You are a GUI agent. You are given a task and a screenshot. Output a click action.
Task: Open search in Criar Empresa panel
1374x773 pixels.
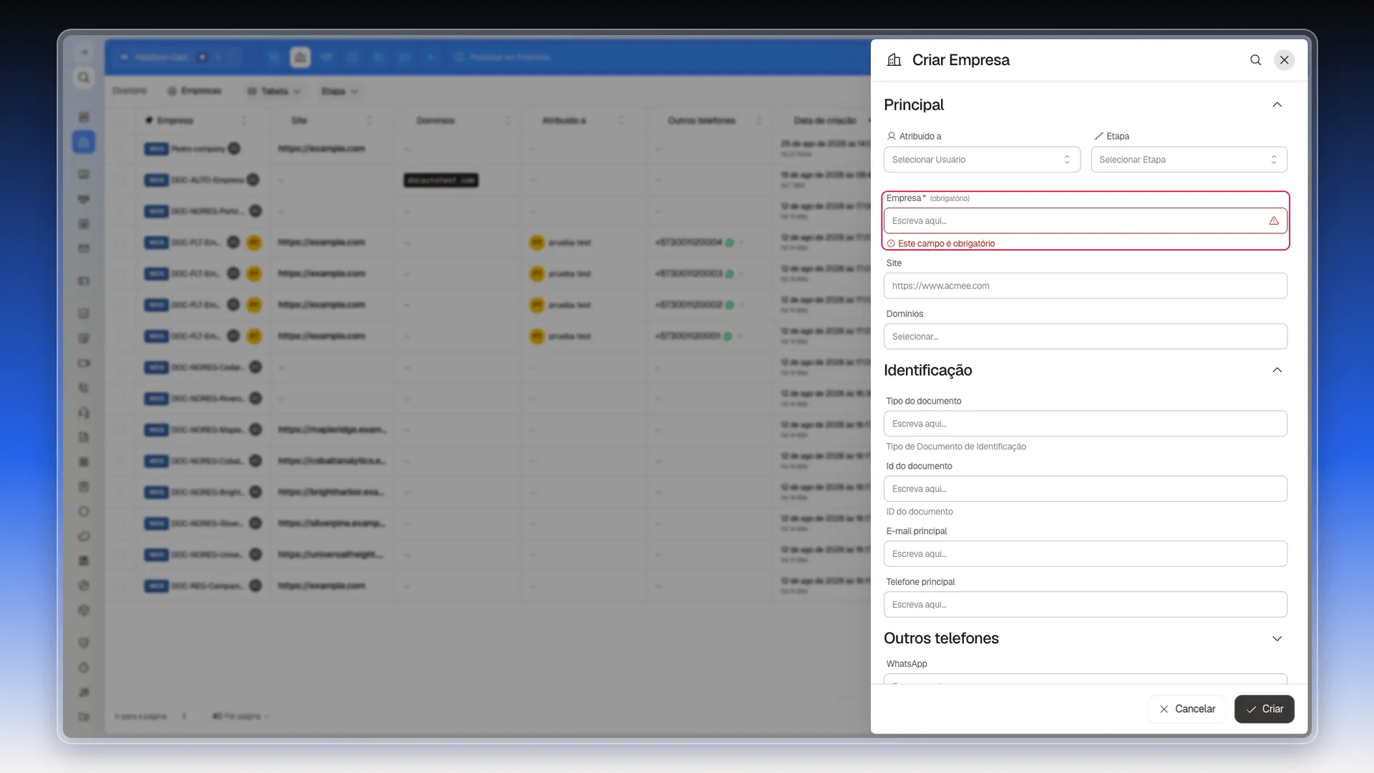(x=1255, y=60)
